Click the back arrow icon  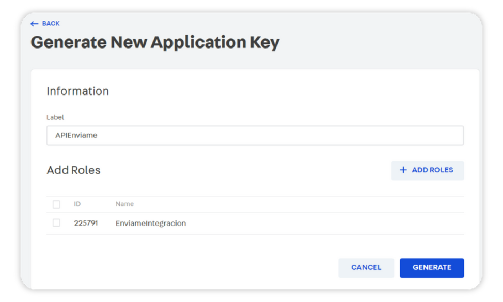(35, 24)
